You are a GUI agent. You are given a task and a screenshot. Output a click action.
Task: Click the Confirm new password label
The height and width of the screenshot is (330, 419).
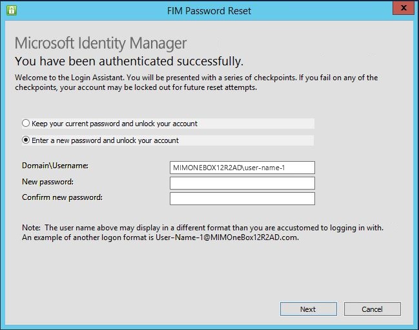click(63, 197)
